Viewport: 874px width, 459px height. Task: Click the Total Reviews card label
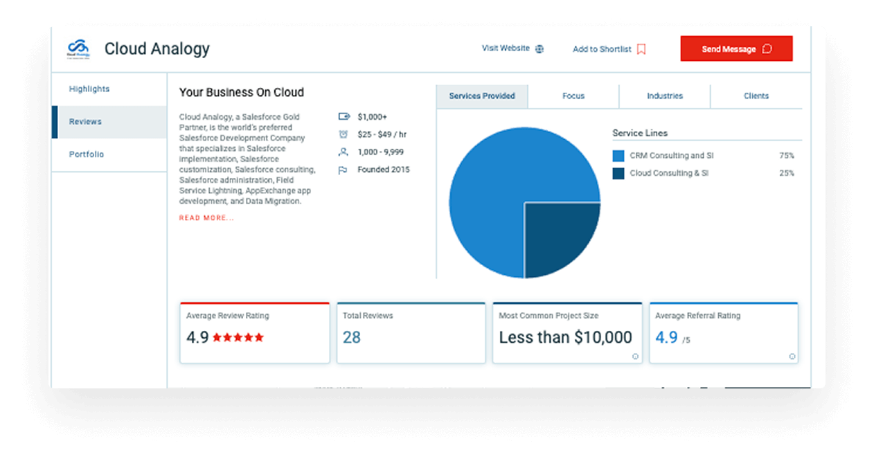(x=368, y=316)
